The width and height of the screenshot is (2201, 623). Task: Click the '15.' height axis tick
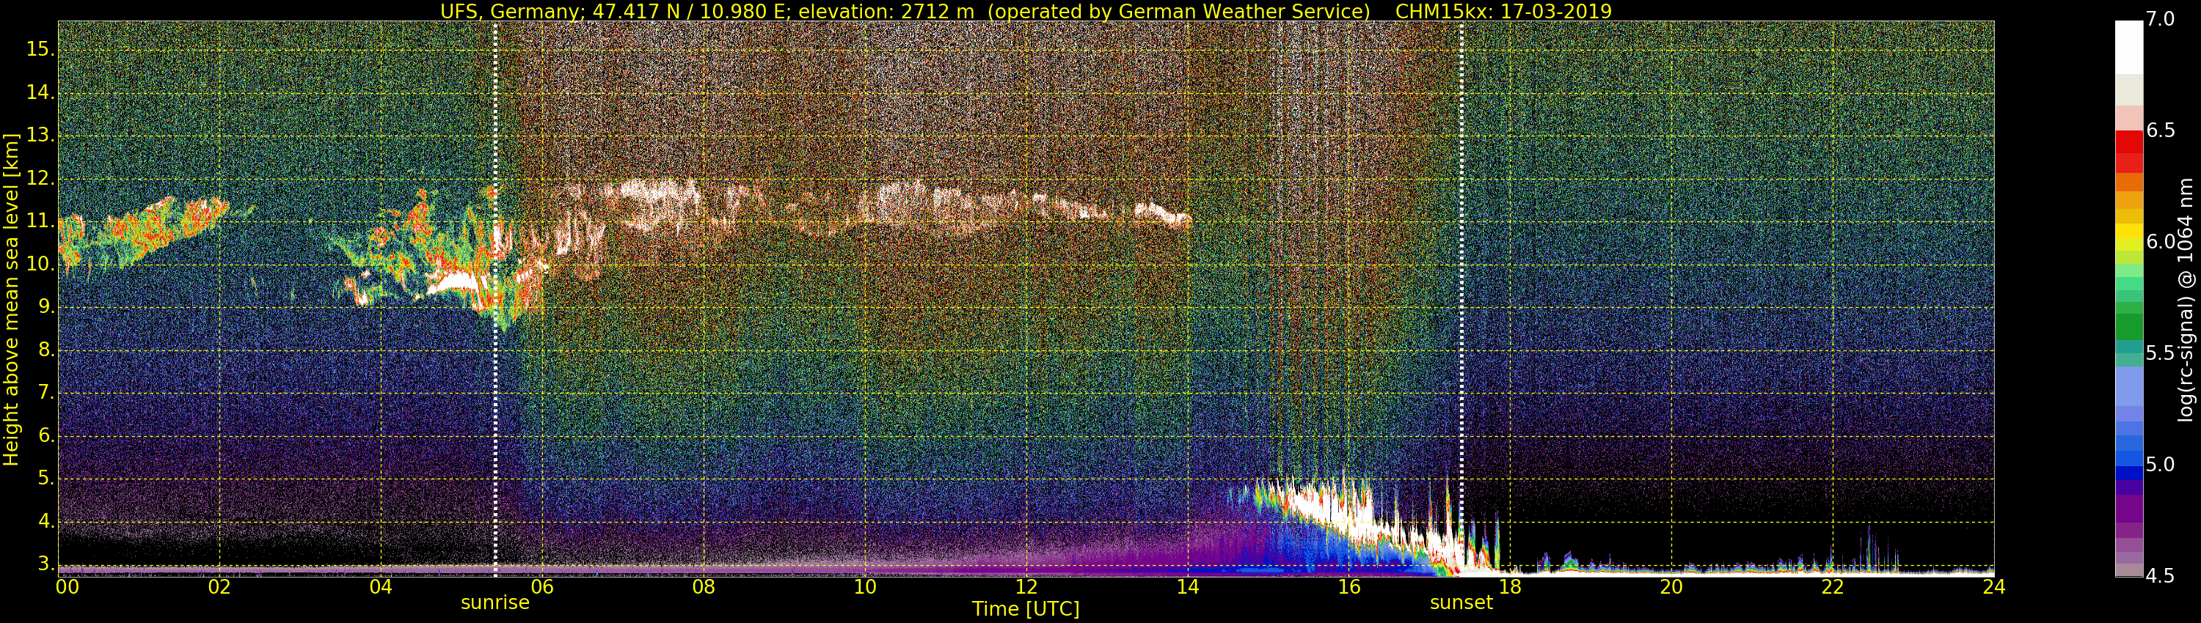pyautogui.click(x=40, y=48)
